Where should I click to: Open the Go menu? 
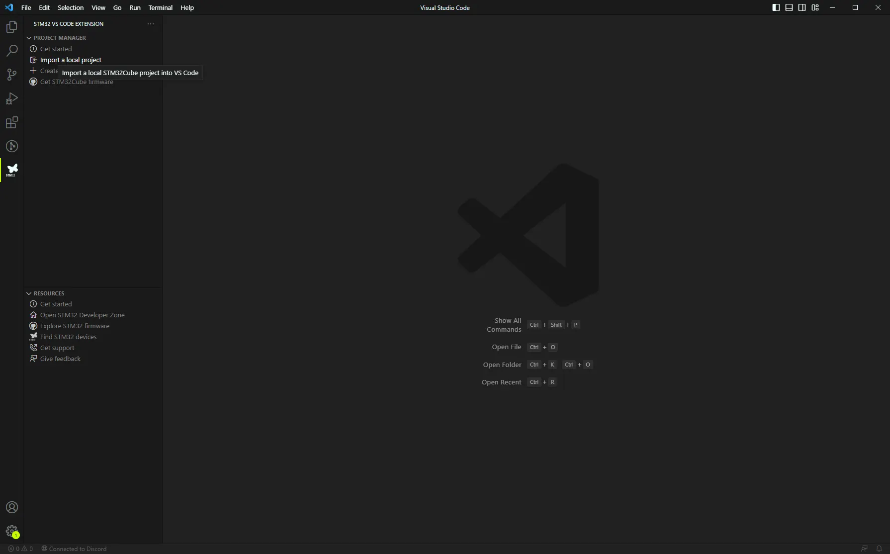click(x=117, y=7)
